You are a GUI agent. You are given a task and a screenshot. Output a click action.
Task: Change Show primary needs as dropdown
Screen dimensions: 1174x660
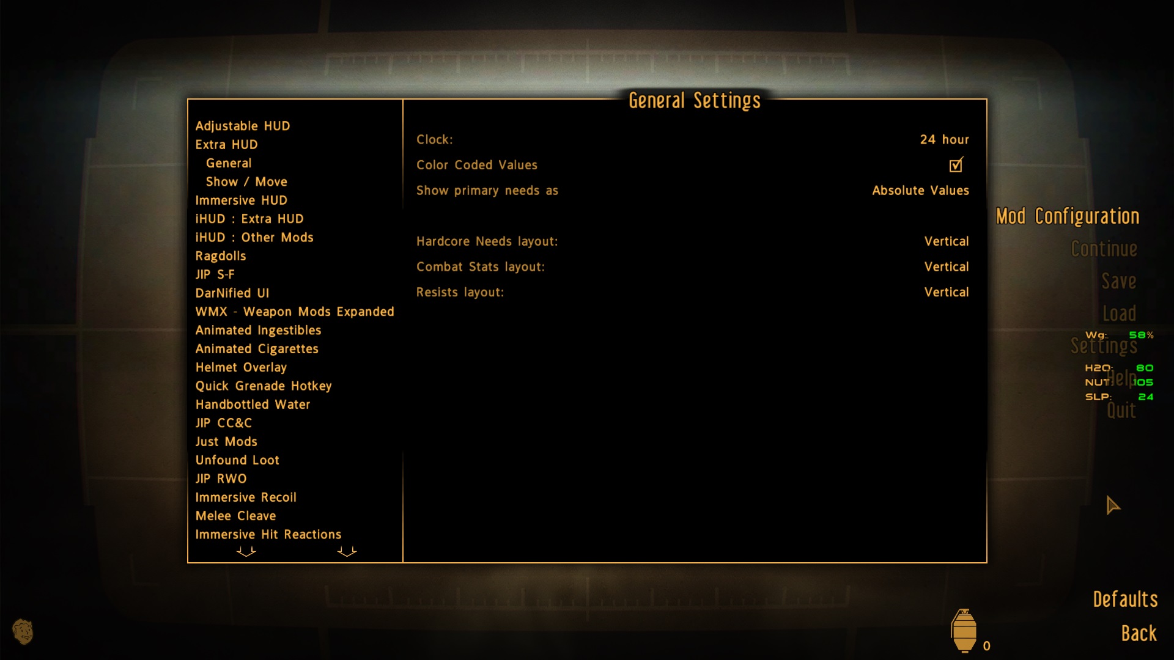pos(919,190)
